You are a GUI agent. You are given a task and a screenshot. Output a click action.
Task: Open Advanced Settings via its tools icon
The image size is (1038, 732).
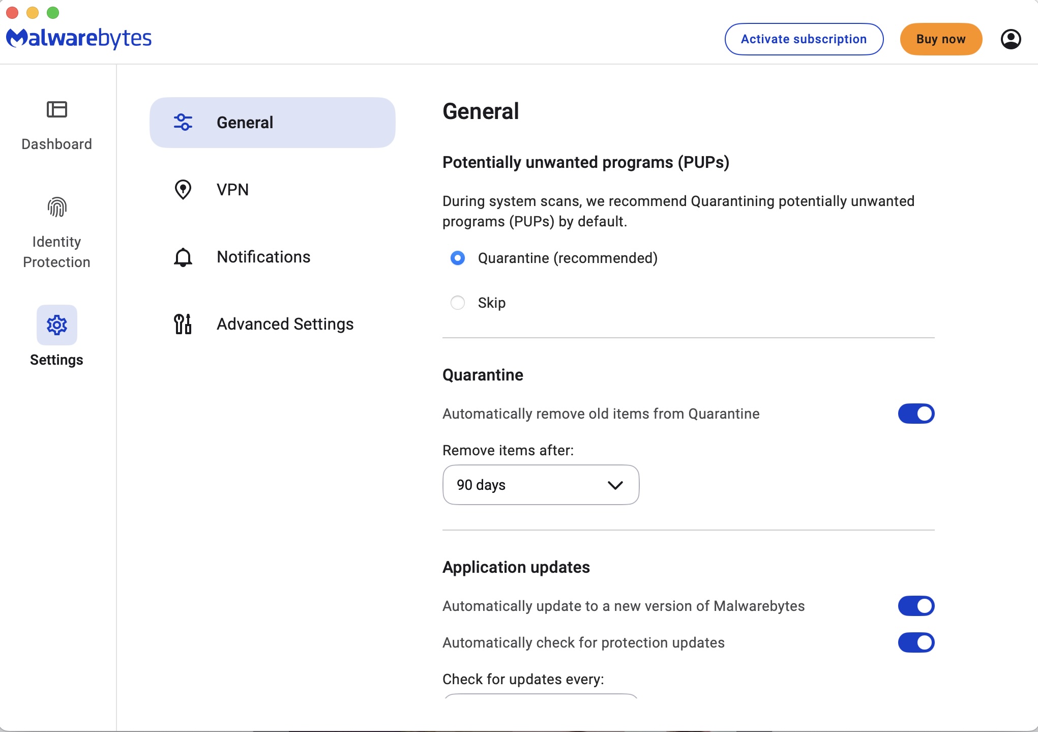(x=183, y=324)
